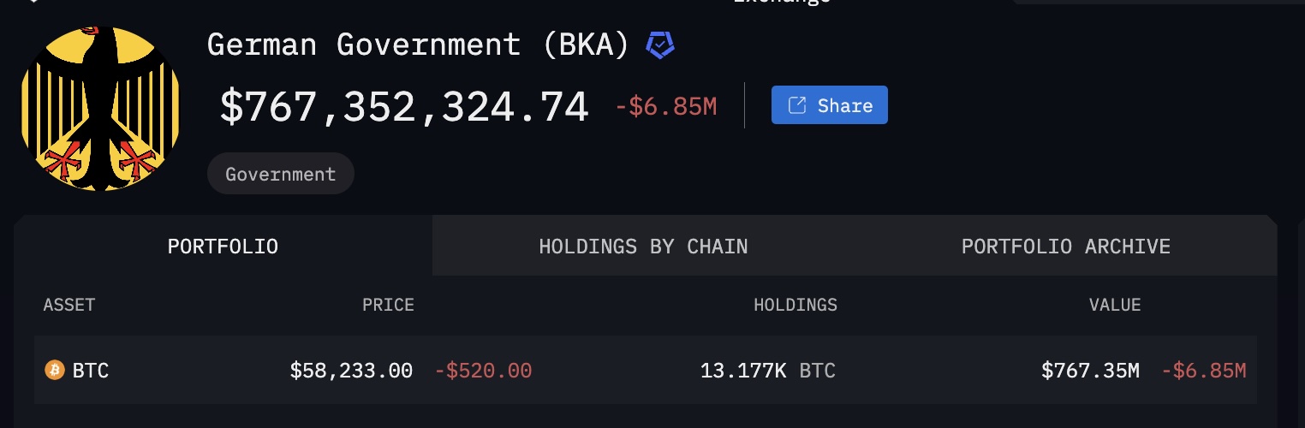Click the -$520.00 price change
The image size is (1305, 428).
[x=484, y=371]
